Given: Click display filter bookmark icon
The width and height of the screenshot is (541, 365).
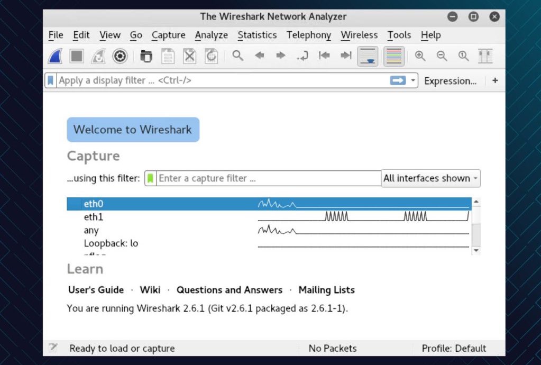Looking at the screenshot, I should click(50, 80).
